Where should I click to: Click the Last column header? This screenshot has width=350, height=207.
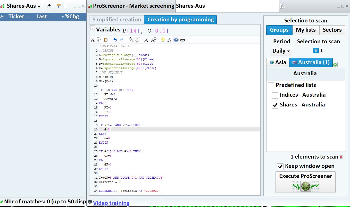pos(41,16)
